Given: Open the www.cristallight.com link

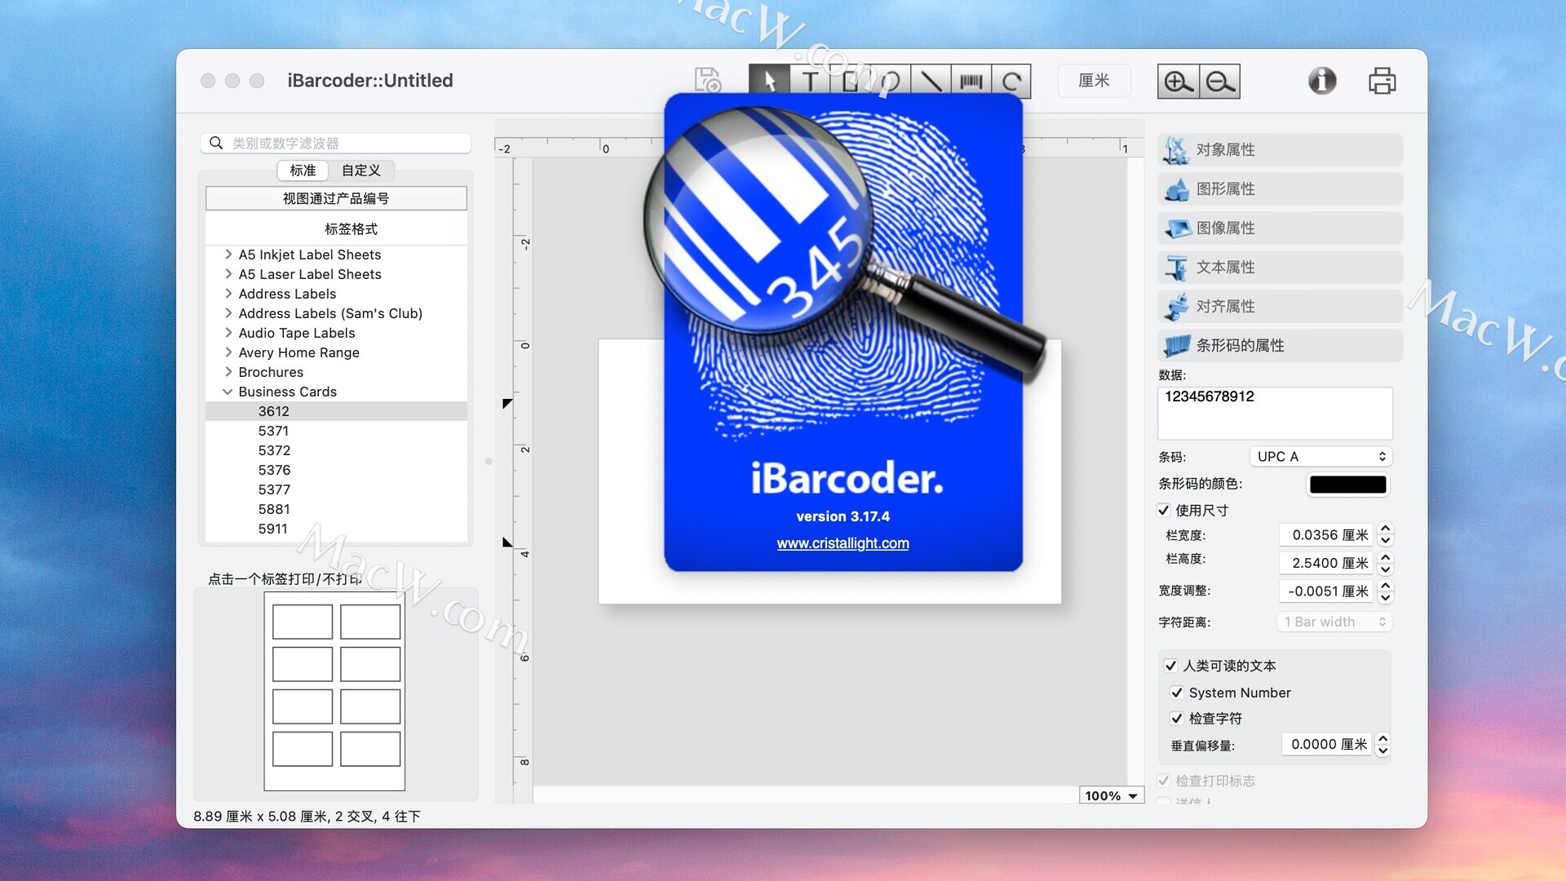Looking at the screenshot, I should click(843, 543).
